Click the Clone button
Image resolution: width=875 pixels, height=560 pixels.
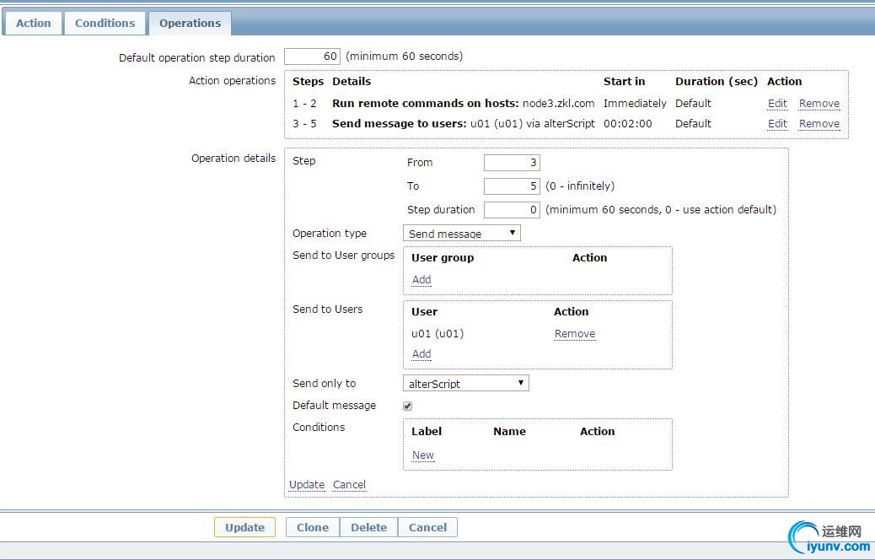tap(313, 528)
